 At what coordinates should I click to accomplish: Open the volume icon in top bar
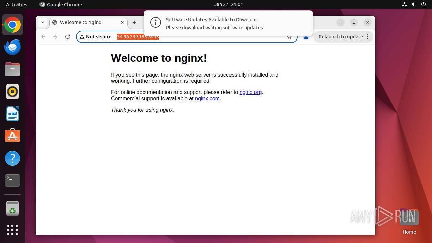(x=414, y=4)
